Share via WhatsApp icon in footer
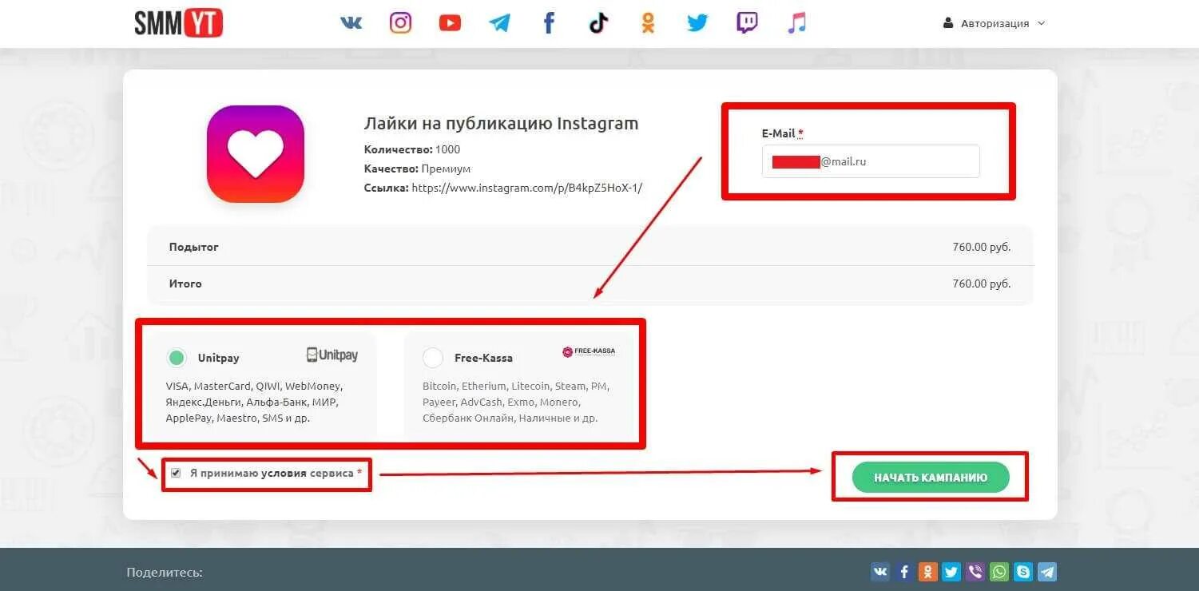 pyautogui.click(x=999, y=572)
